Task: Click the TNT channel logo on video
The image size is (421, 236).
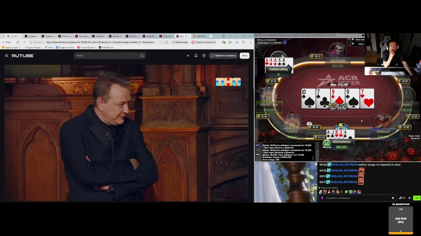Action: tap(228, 82)
